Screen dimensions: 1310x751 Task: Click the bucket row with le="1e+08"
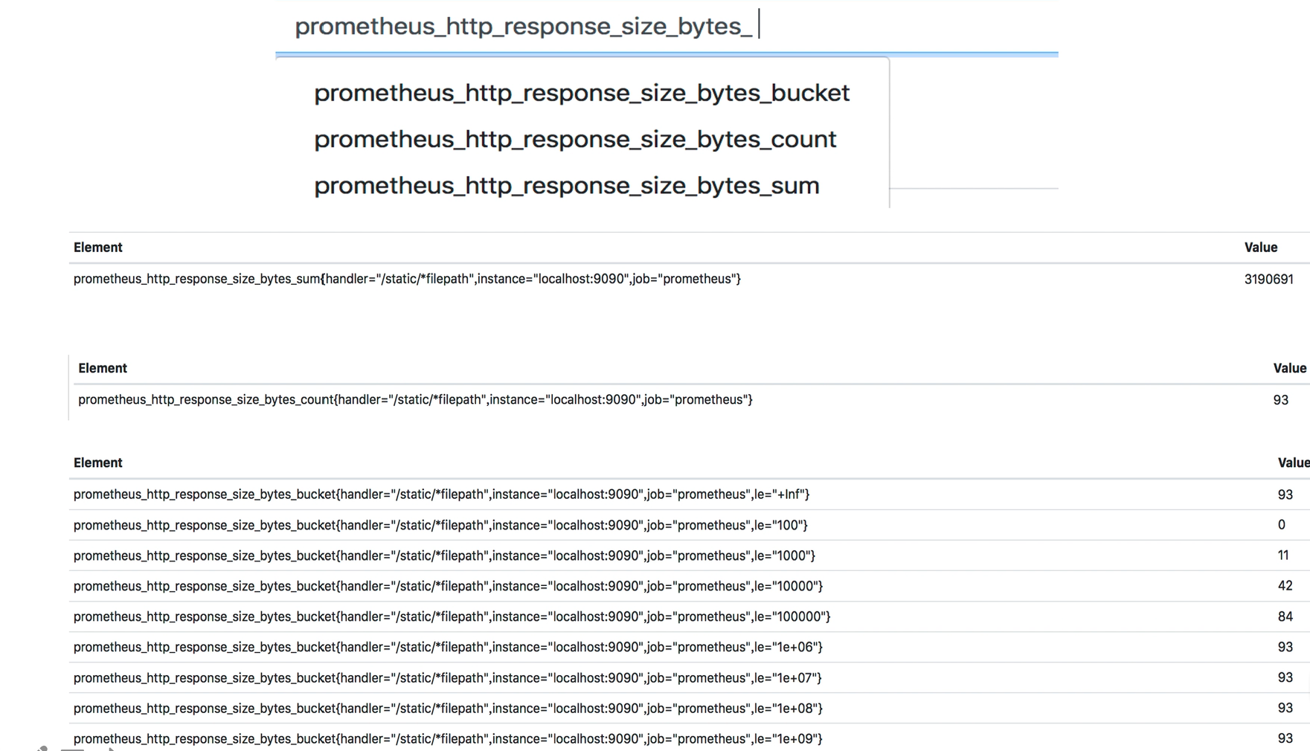(x=448, y=708)
